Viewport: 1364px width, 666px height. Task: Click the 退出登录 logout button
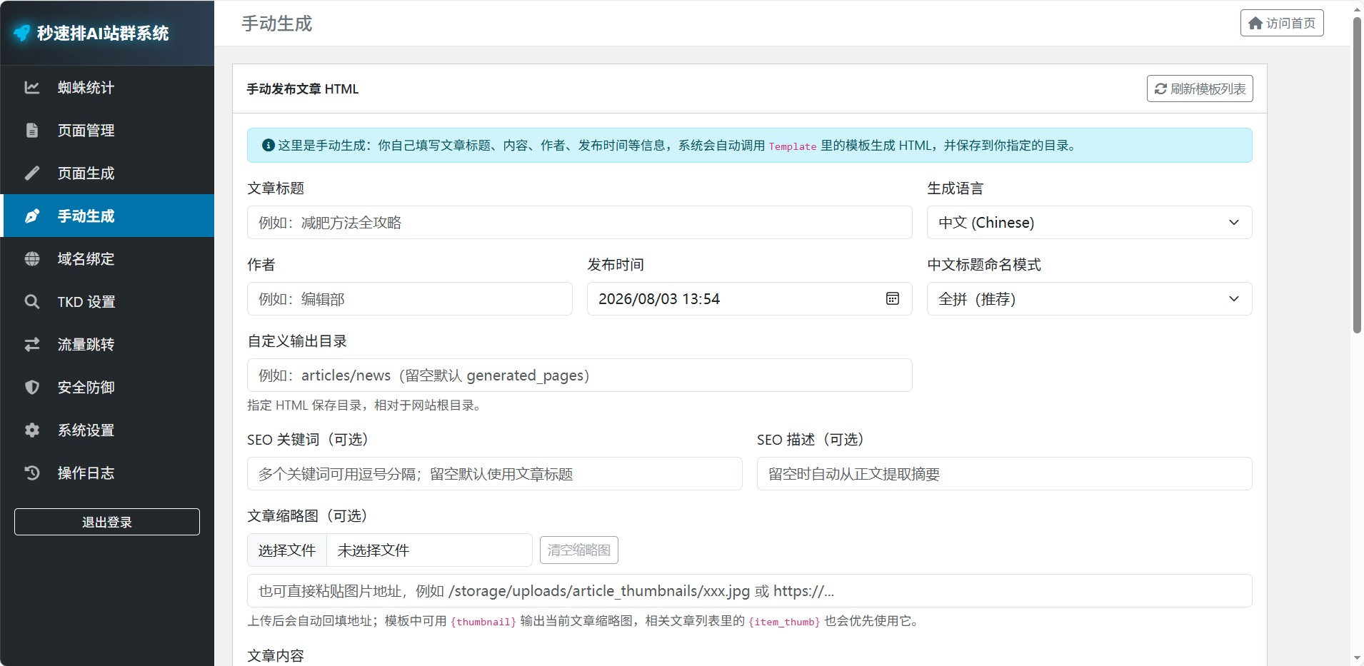(x=107, y=522)
